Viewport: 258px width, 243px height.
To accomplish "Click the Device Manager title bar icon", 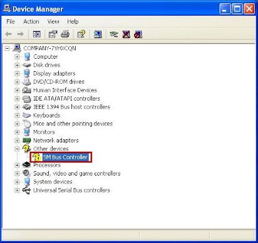I will tap(7, 9).
